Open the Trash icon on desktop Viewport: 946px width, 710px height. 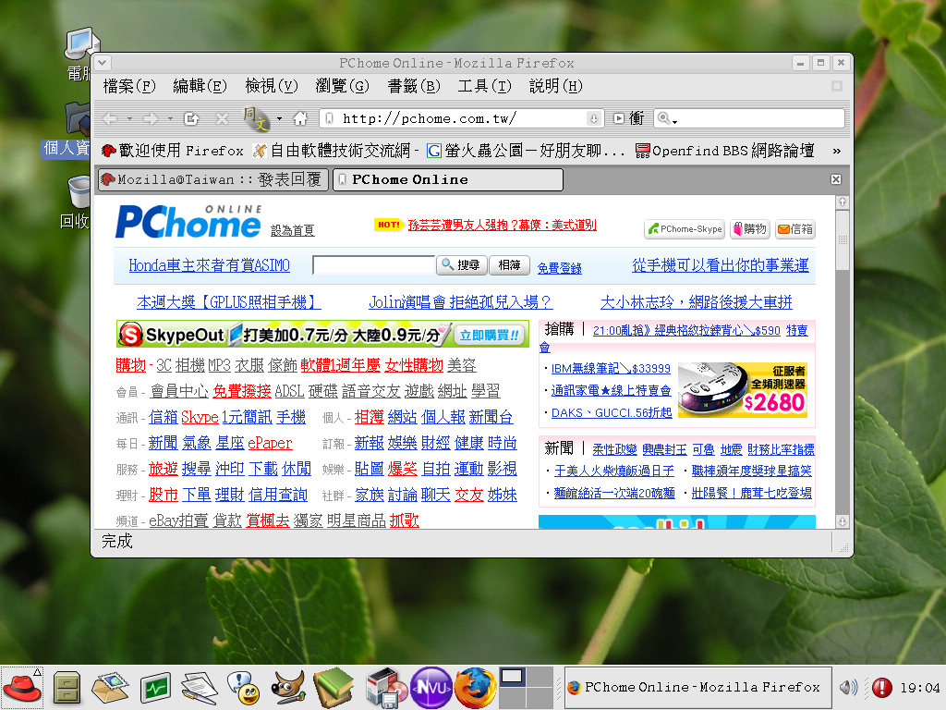pyautogui.click(x=79, y=192)
